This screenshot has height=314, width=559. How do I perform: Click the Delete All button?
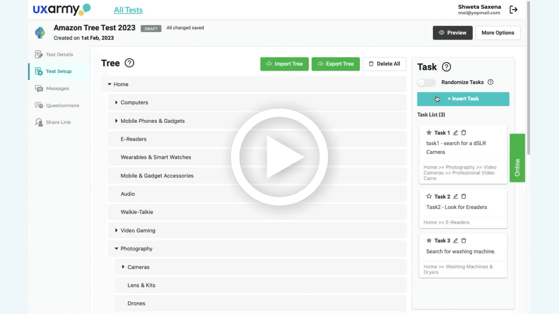384,64
